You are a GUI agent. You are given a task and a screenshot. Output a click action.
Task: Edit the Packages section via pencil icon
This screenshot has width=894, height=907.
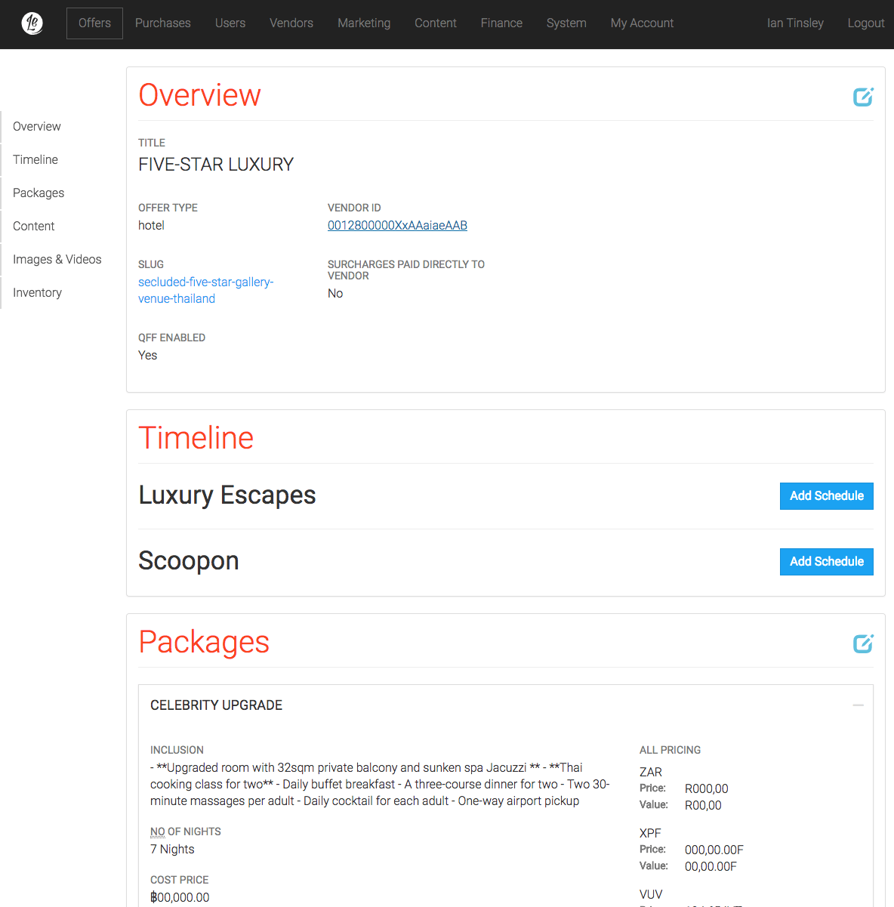coord(862,643)
